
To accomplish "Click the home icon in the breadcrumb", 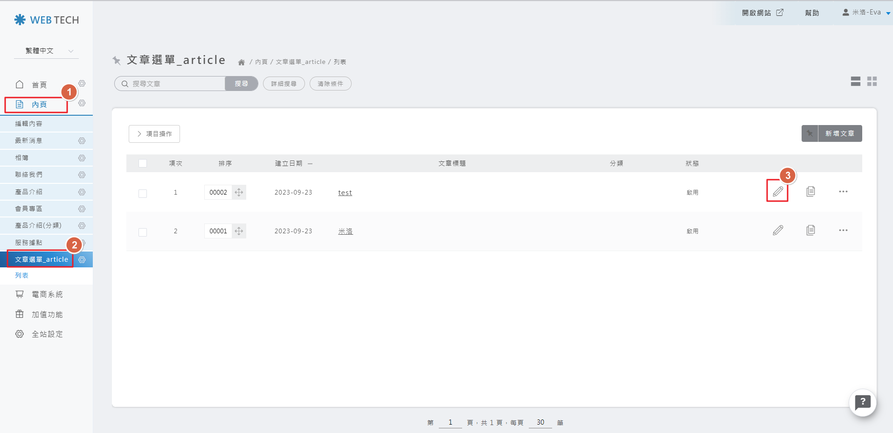I will point(242,62).
